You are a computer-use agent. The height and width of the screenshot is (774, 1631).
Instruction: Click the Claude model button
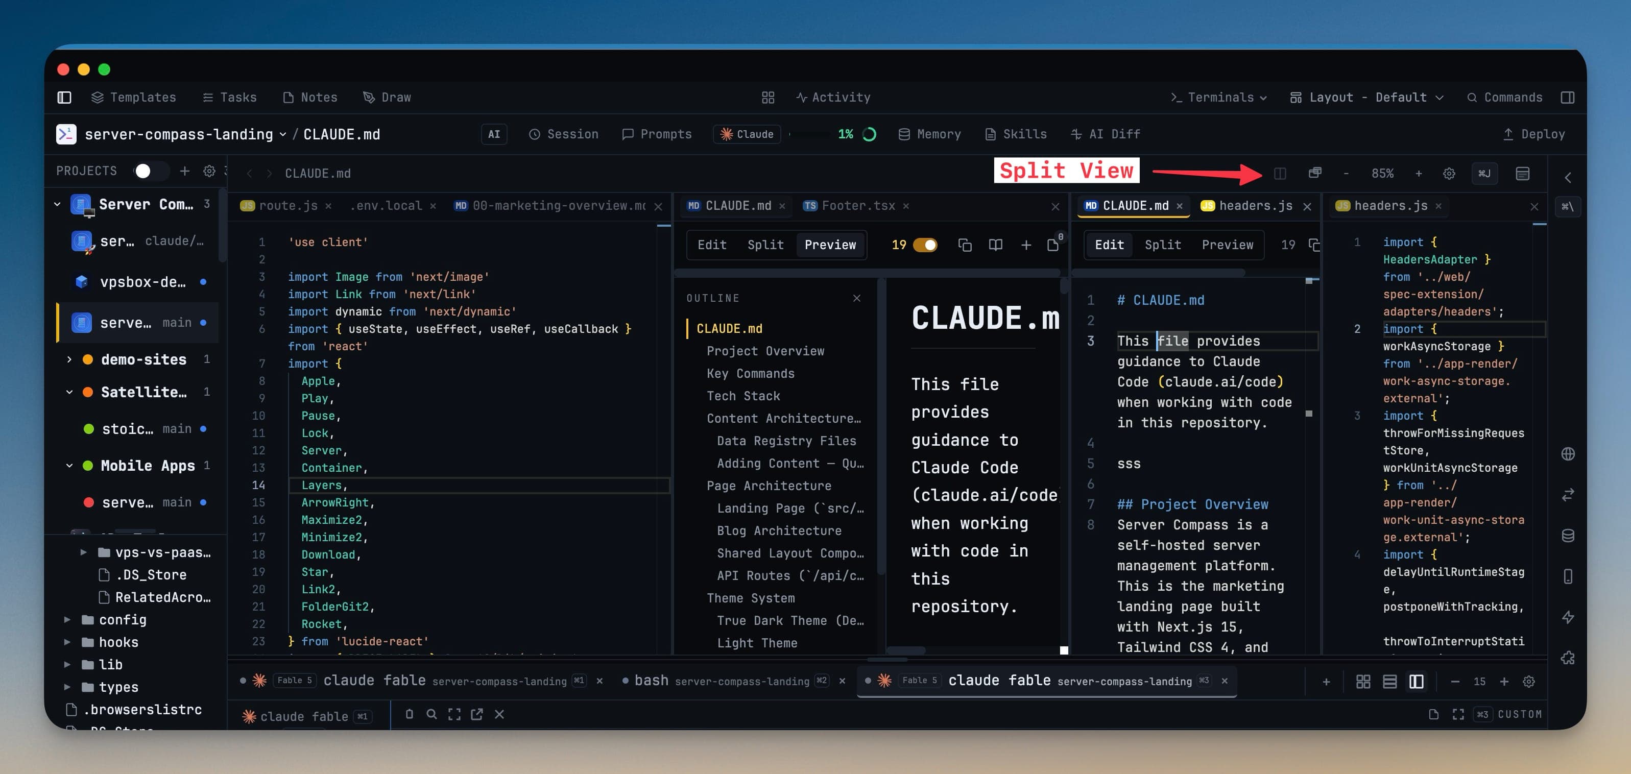click(747, 134)
